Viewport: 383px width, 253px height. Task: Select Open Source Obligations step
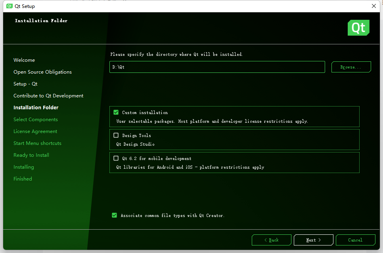tap(42, 72)
